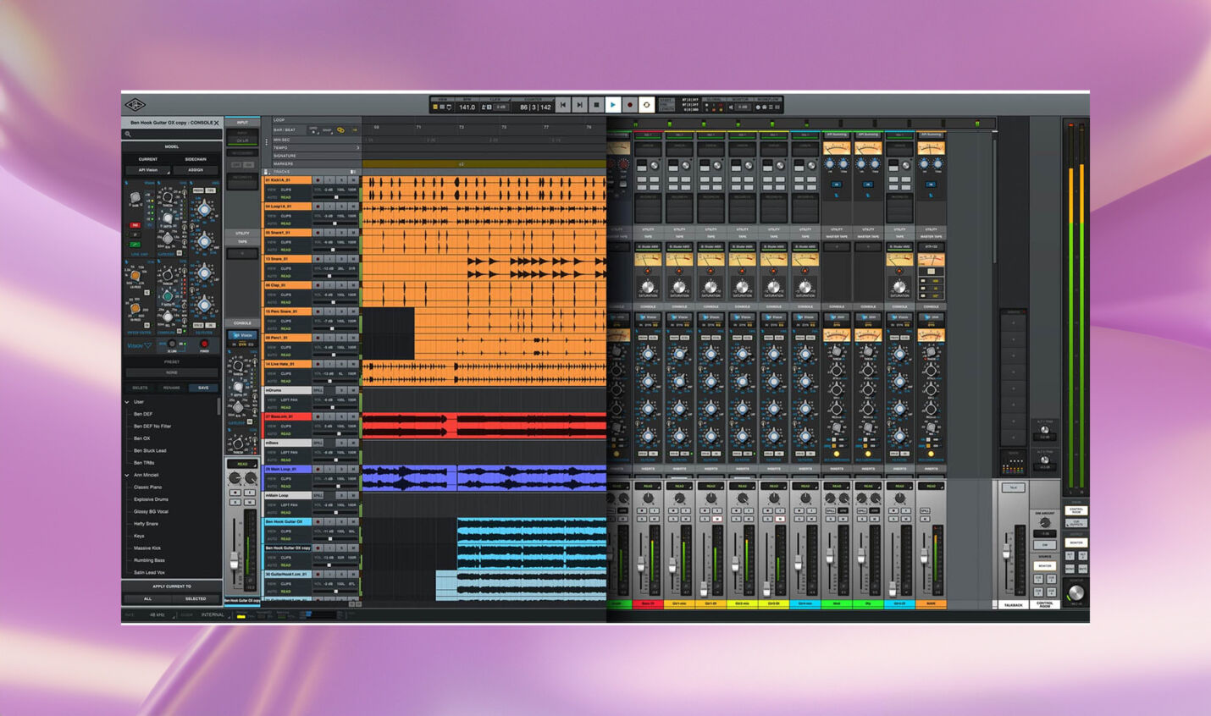
Task: Save the current Console preset with SAVE
Action: [x=205, y=388]
